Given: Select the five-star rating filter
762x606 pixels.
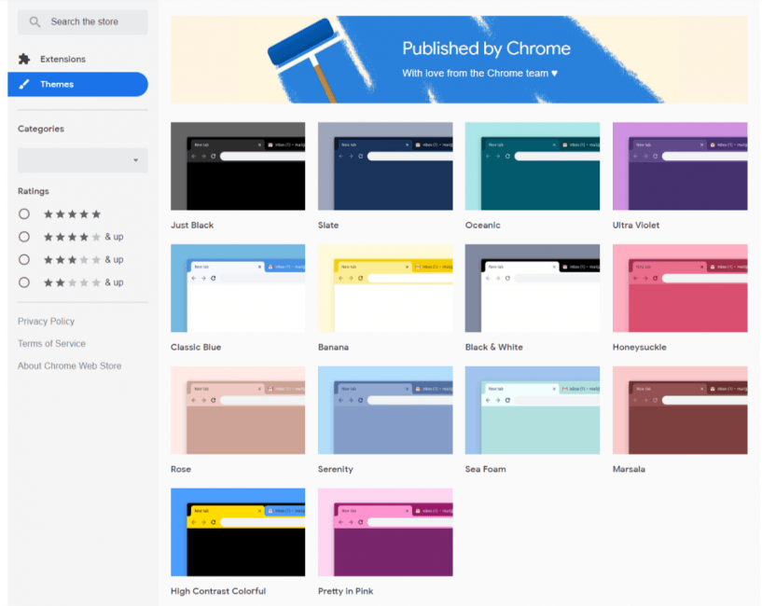Looking at the screenshot, I should point(24,213).
